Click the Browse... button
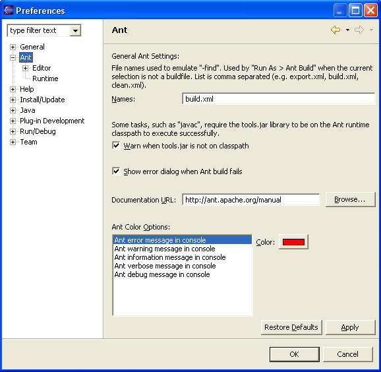The image size is (381, 372). point(350,199)
